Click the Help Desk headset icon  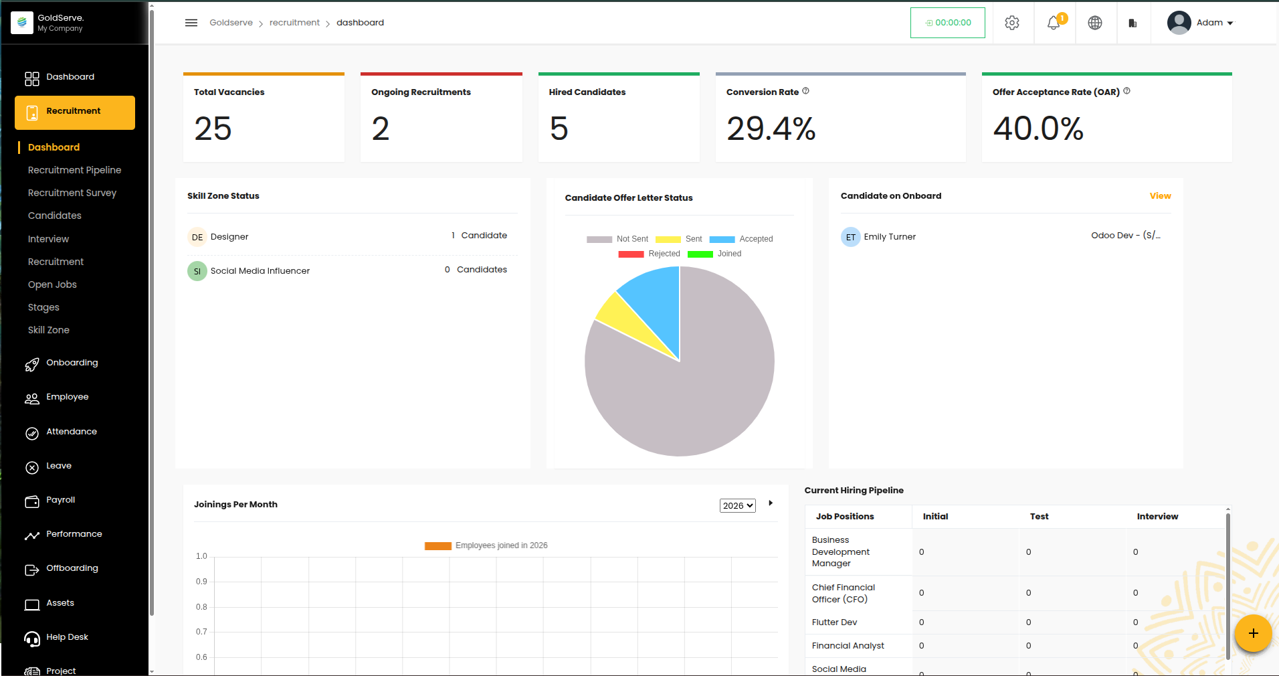pos(32,639)
